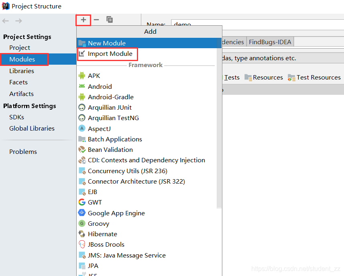The height and width of the screenshot is (276, 344).
Task: Click the Test Resources folder icon
Action: tap(291, 78)
